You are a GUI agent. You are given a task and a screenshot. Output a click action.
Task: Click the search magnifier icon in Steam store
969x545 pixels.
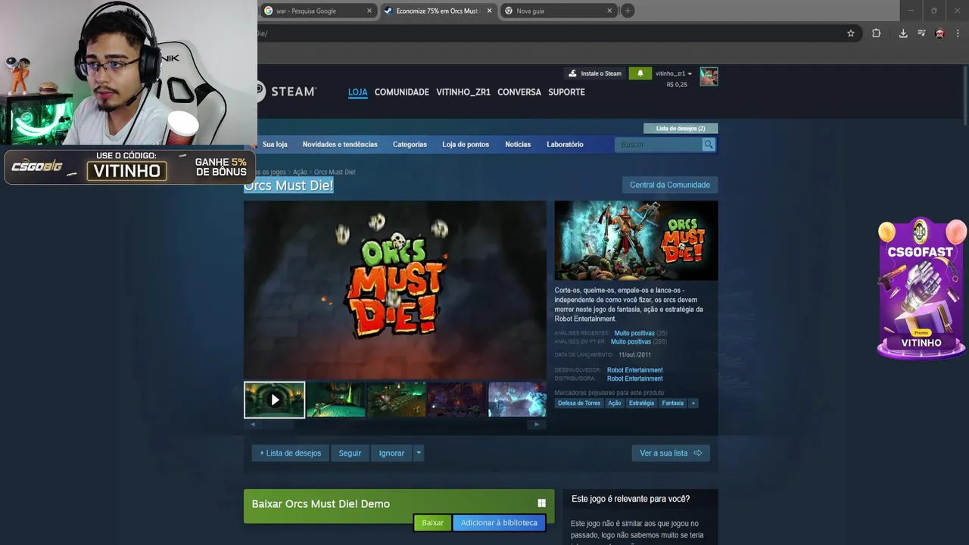coord(709,145)
